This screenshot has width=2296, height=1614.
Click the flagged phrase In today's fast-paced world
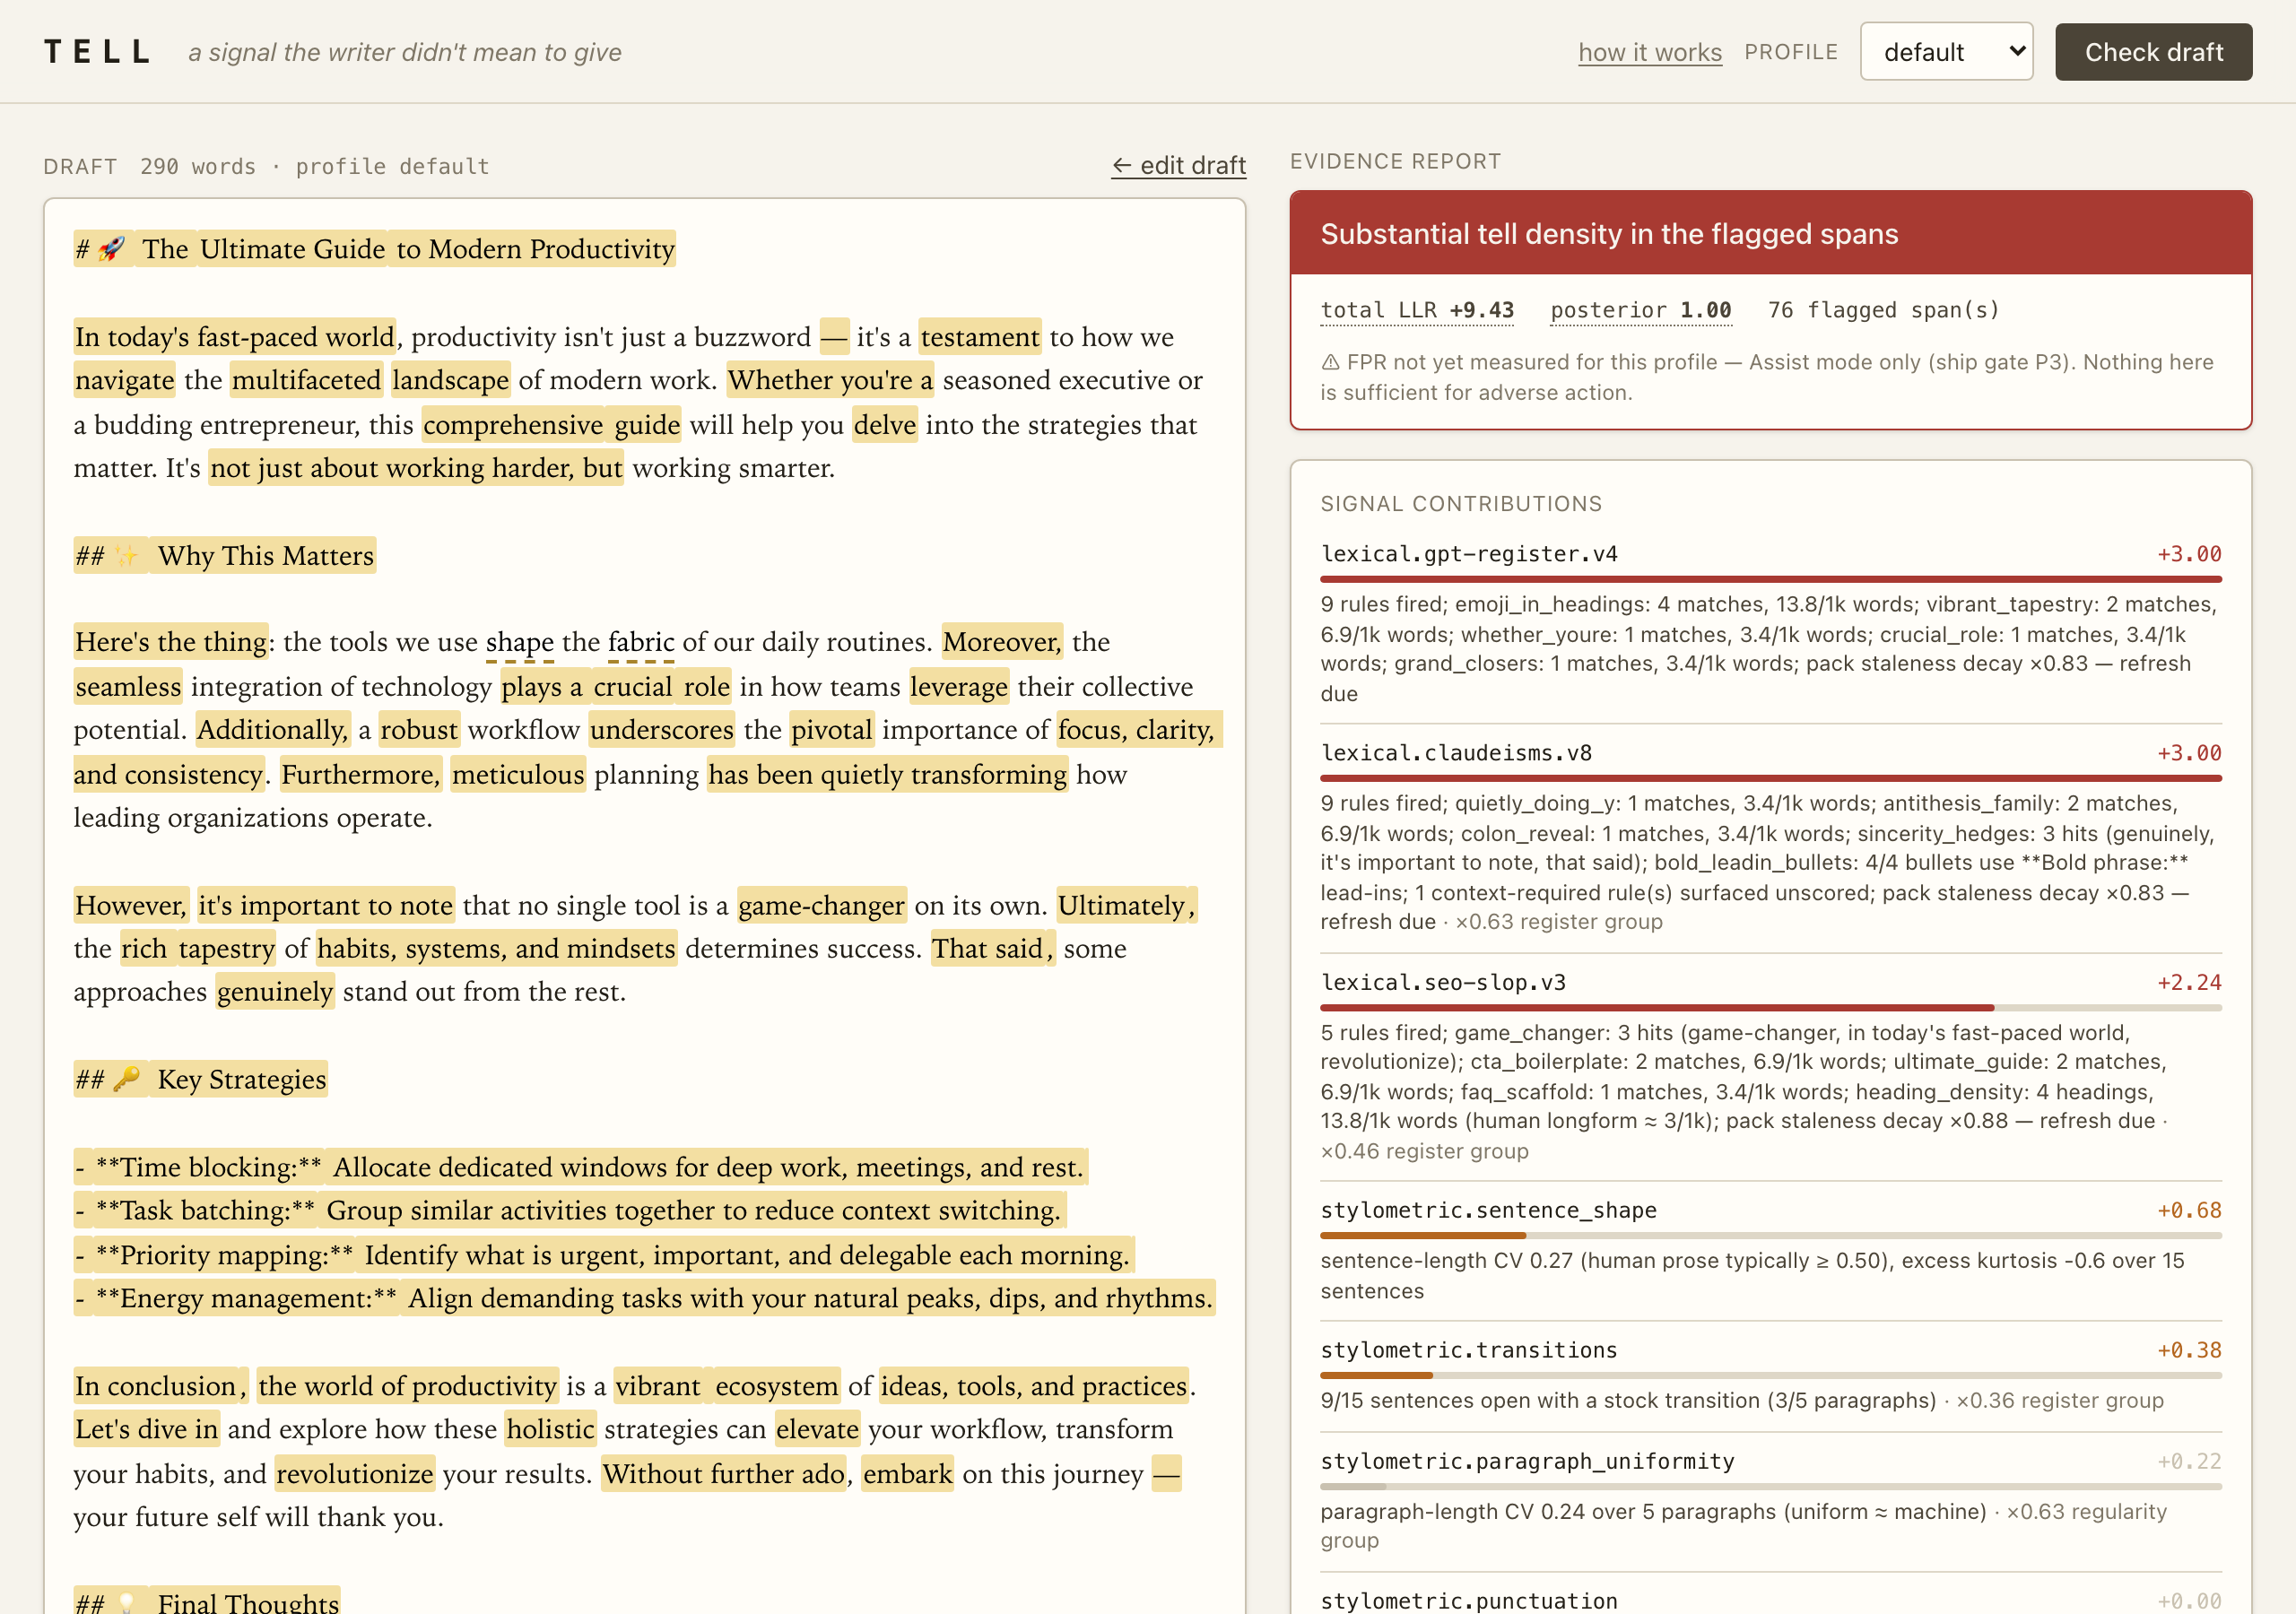coord(235,337)
